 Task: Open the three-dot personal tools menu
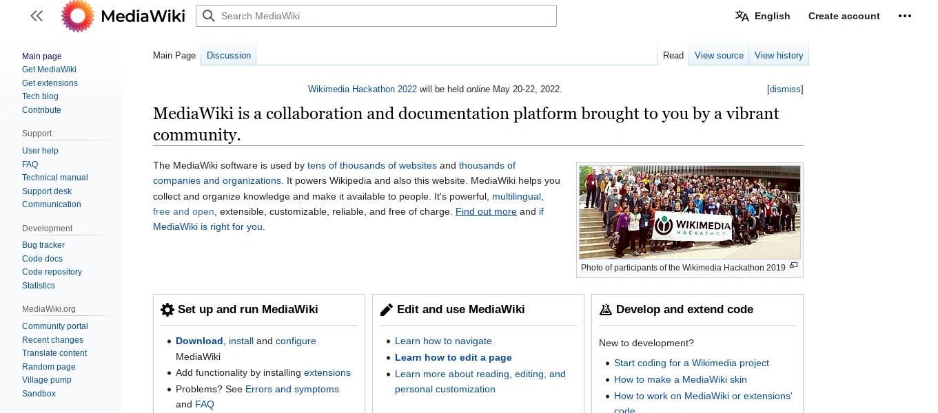coord(905,16)
